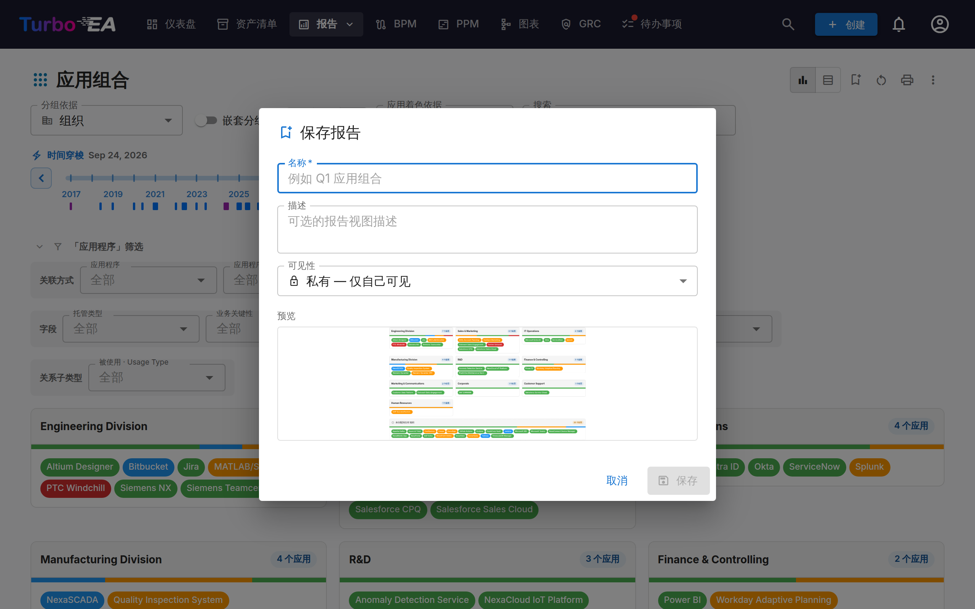Open the notifications bell
The height and width of the screenshot is (609, 975).
pos(898,24)
